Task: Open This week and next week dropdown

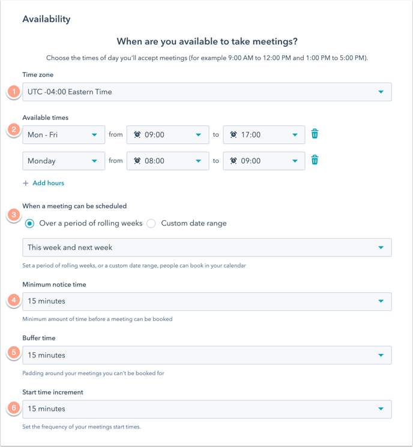Action: [x=206, y=247]
